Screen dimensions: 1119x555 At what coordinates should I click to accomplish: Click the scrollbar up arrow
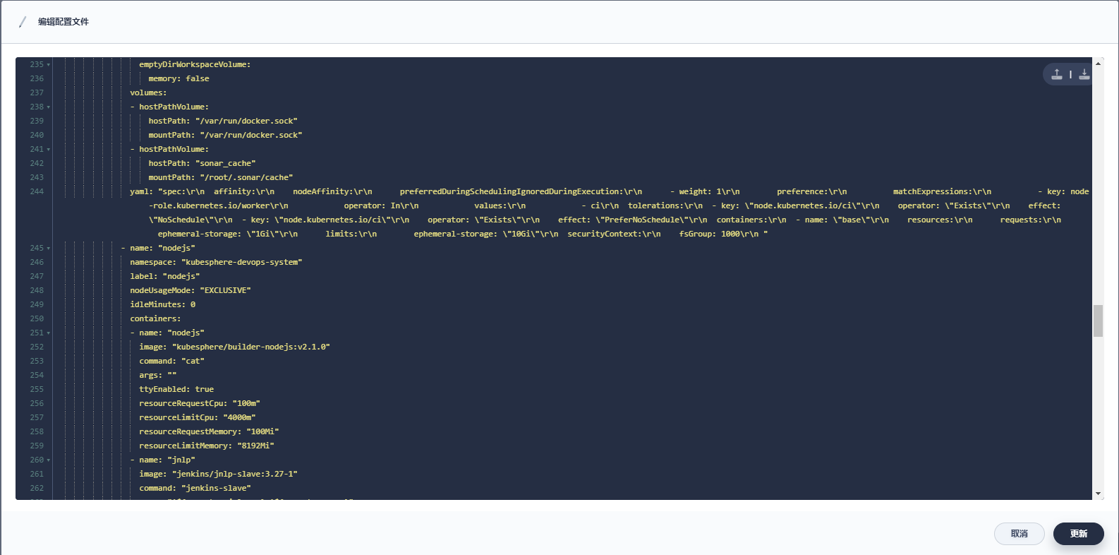[1099, 64]
